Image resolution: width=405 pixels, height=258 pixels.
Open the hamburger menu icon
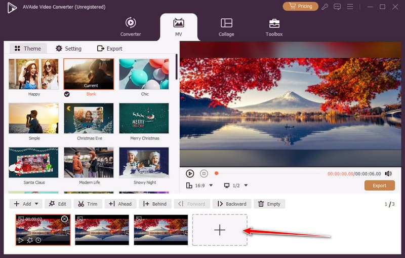[350, 7]
